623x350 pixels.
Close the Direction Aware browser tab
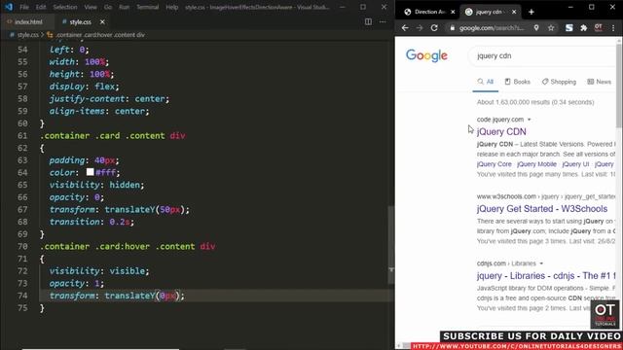(453, 12)
